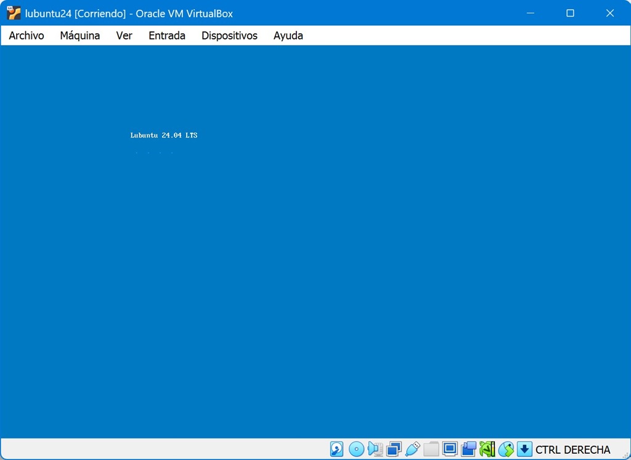This screenshot has height=460, width=631.
Task: Click the overlapping screens icon beside the turtle
Action: tap(468, 450)
